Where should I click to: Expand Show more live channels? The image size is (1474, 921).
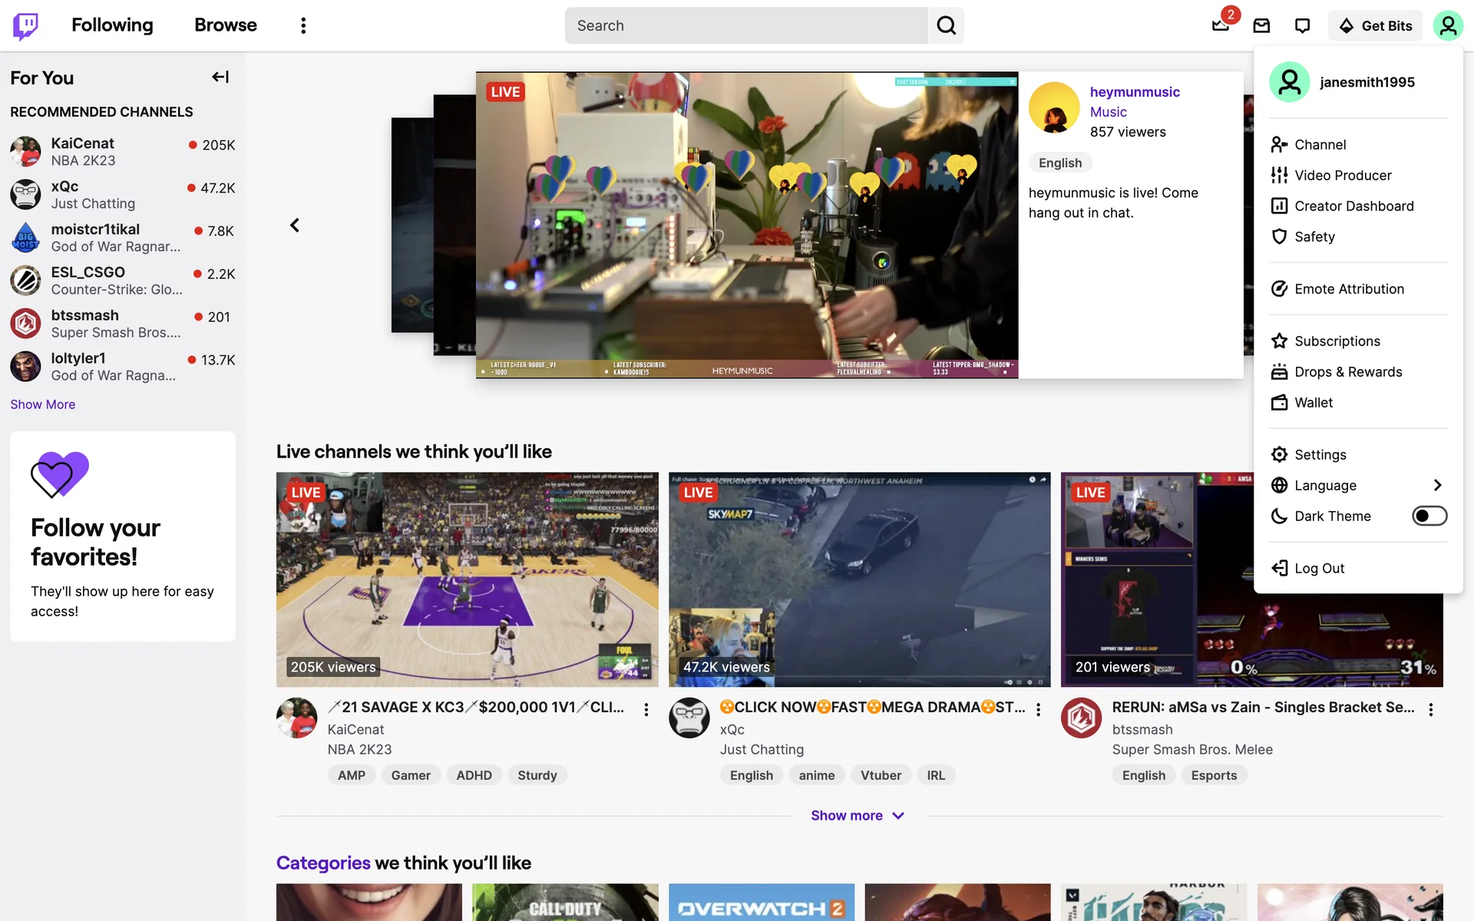pos(858,815)
